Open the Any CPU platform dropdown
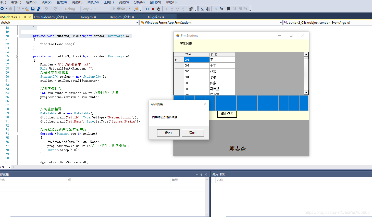 click(108, 9)
